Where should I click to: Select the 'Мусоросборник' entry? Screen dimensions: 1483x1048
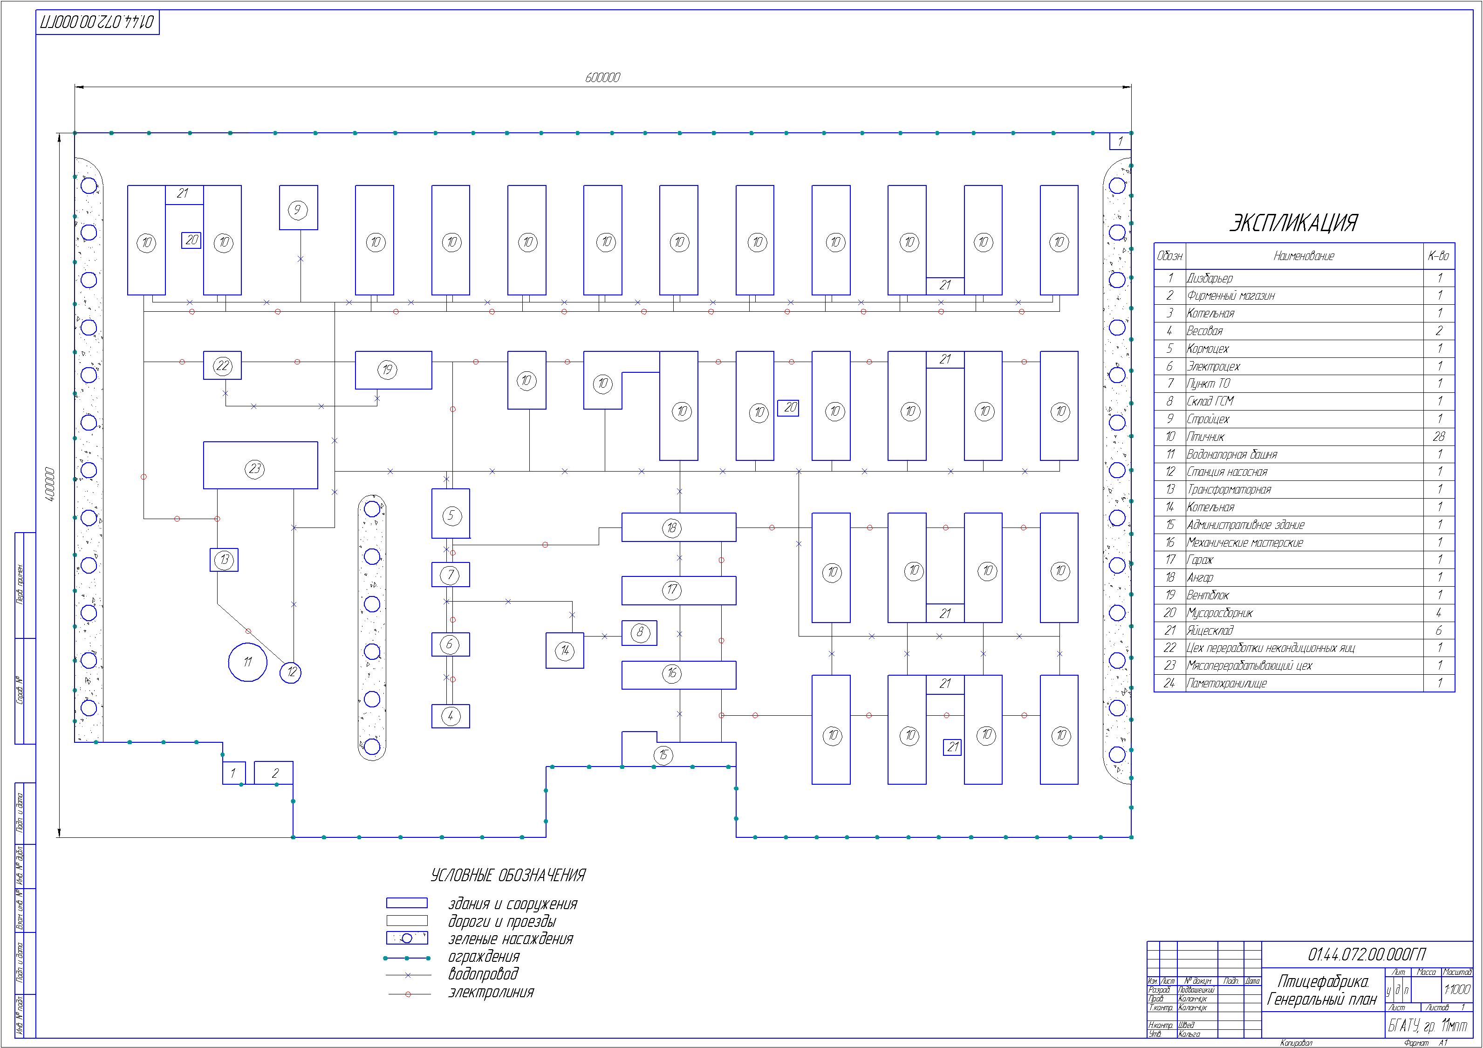click(1219, 612)
